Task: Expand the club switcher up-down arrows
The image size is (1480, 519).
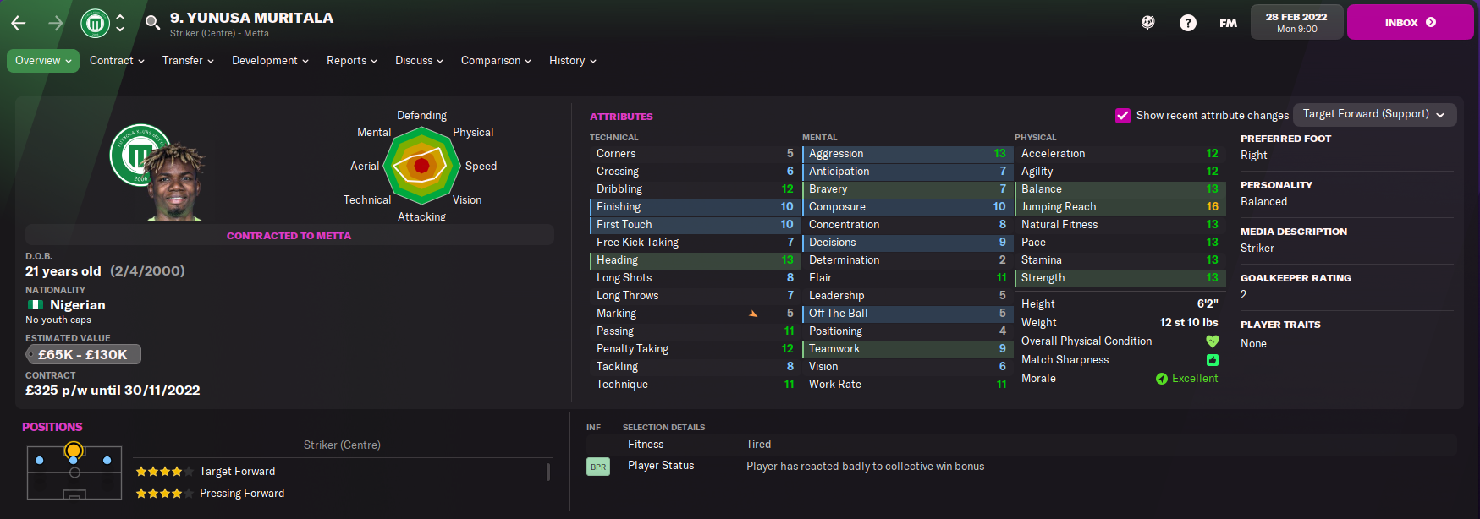Action: 120,23
